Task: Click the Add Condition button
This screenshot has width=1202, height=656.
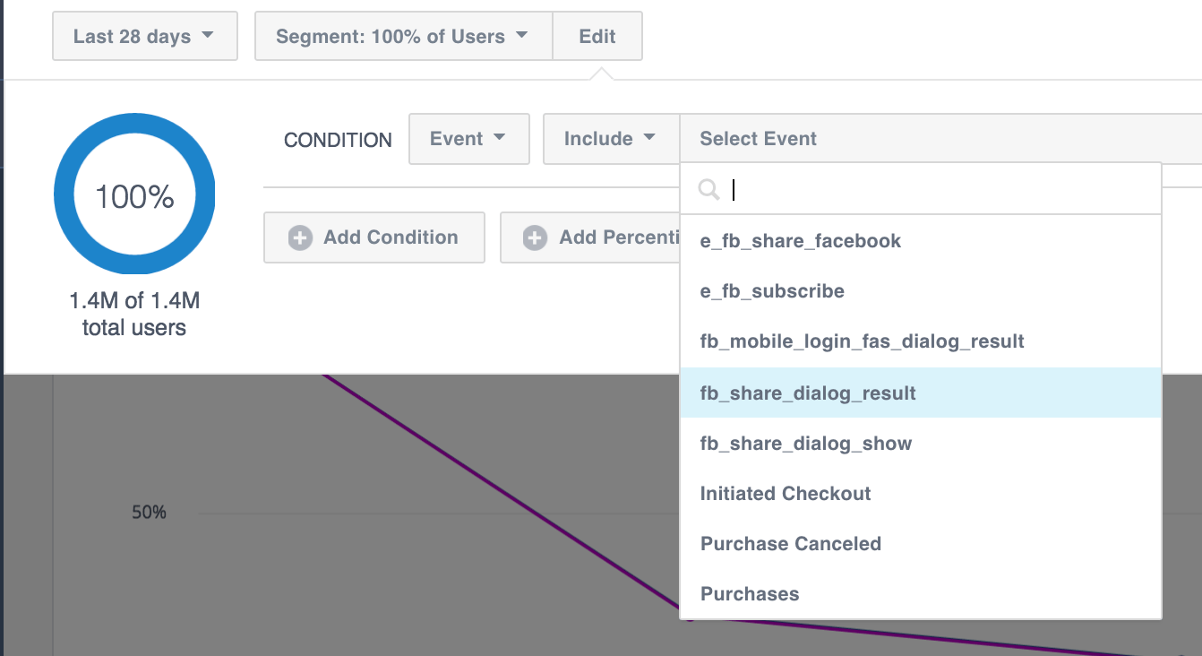Action: [x=374, y=237]
